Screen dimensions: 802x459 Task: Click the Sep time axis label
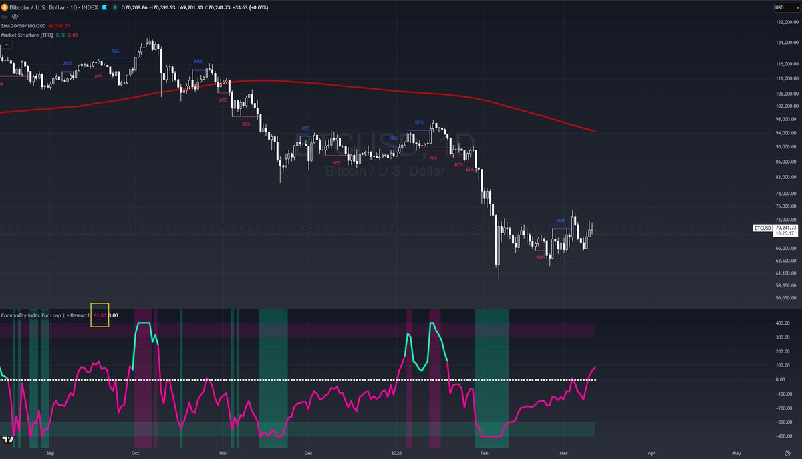pos(49,452)
